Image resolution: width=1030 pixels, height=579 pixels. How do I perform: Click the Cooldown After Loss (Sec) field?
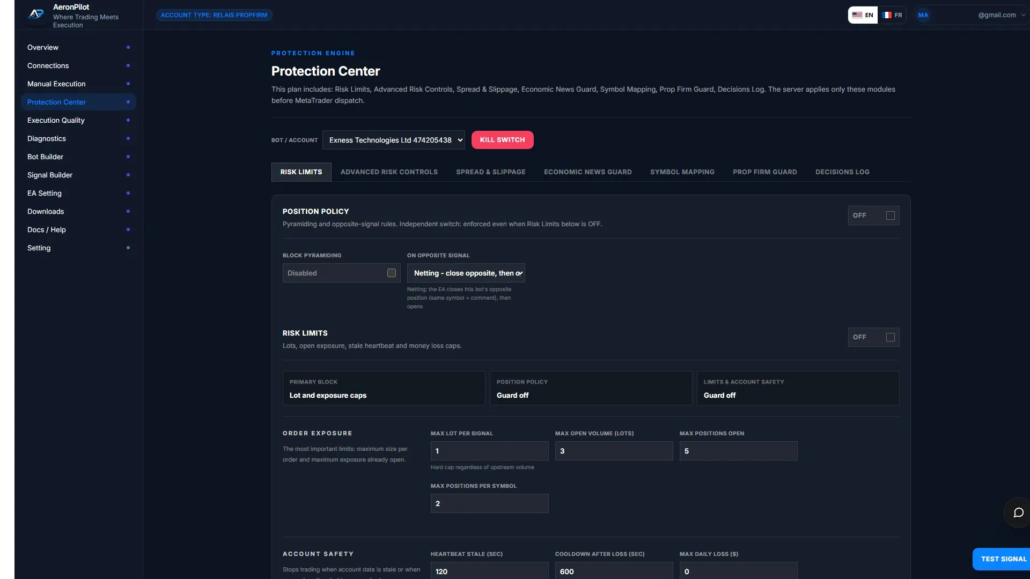[x=614, y=570]
